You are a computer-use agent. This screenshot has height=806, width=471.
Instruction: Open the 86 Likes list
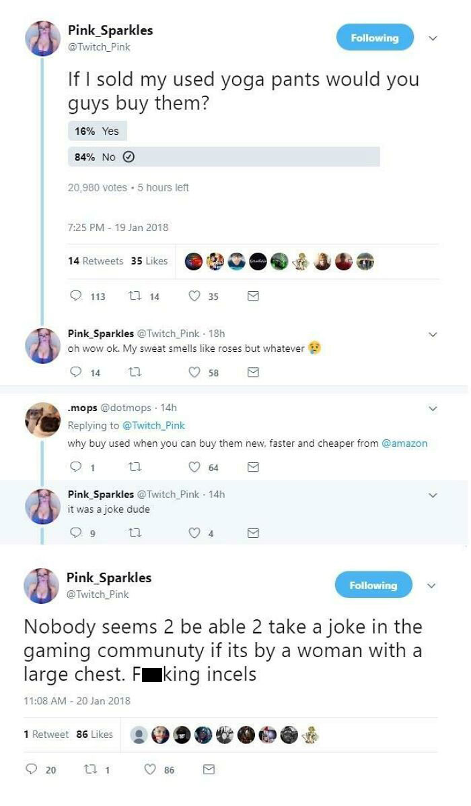click(x=94, y=734)
